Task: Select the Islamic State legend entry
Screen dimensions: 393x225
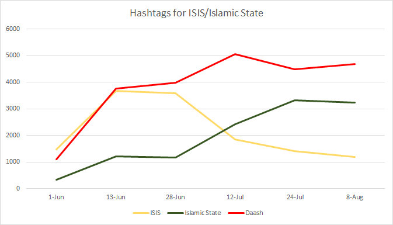Action: [x=194, y=213]
